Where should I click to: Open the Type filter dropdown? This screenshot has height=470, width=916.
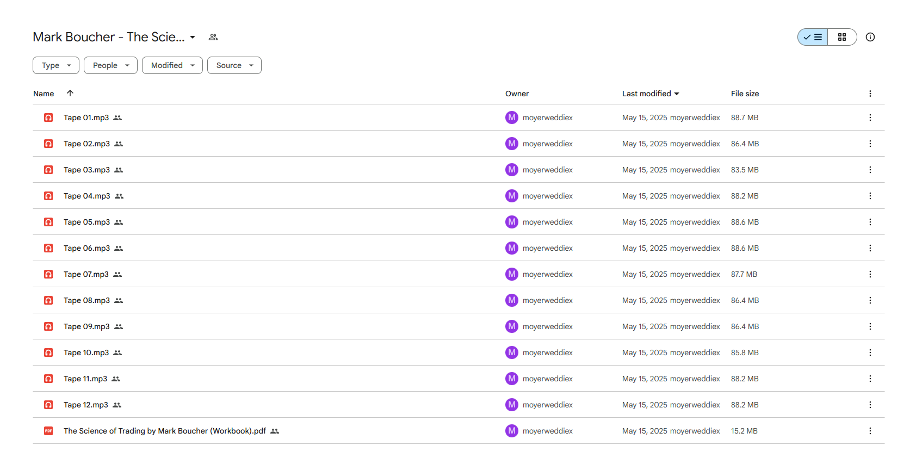(56, 65)
